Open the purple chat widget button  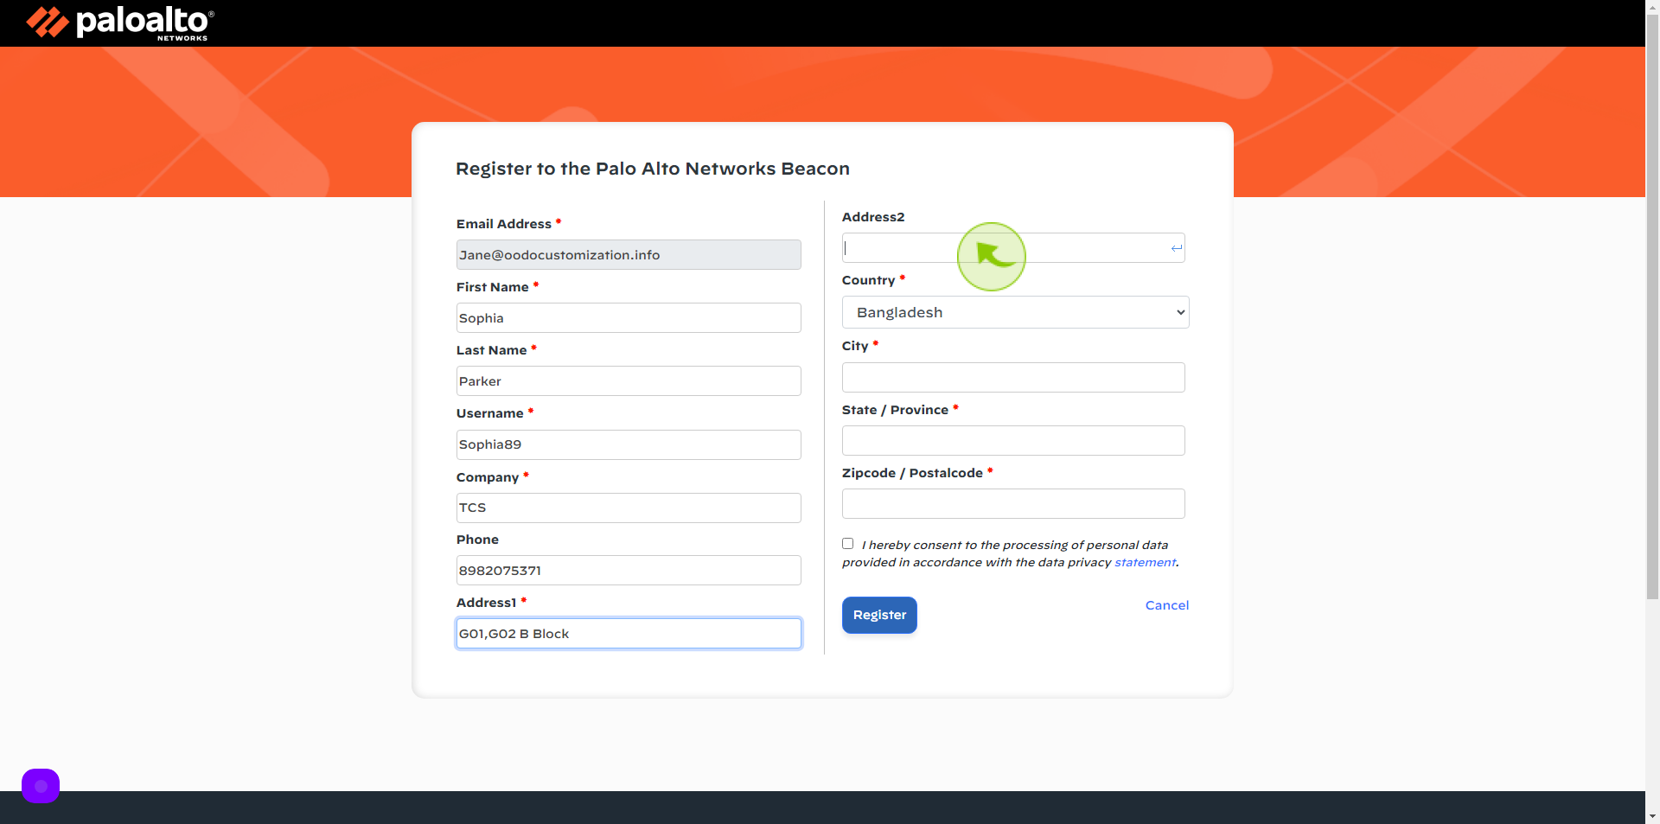click(x=41, y=786)
